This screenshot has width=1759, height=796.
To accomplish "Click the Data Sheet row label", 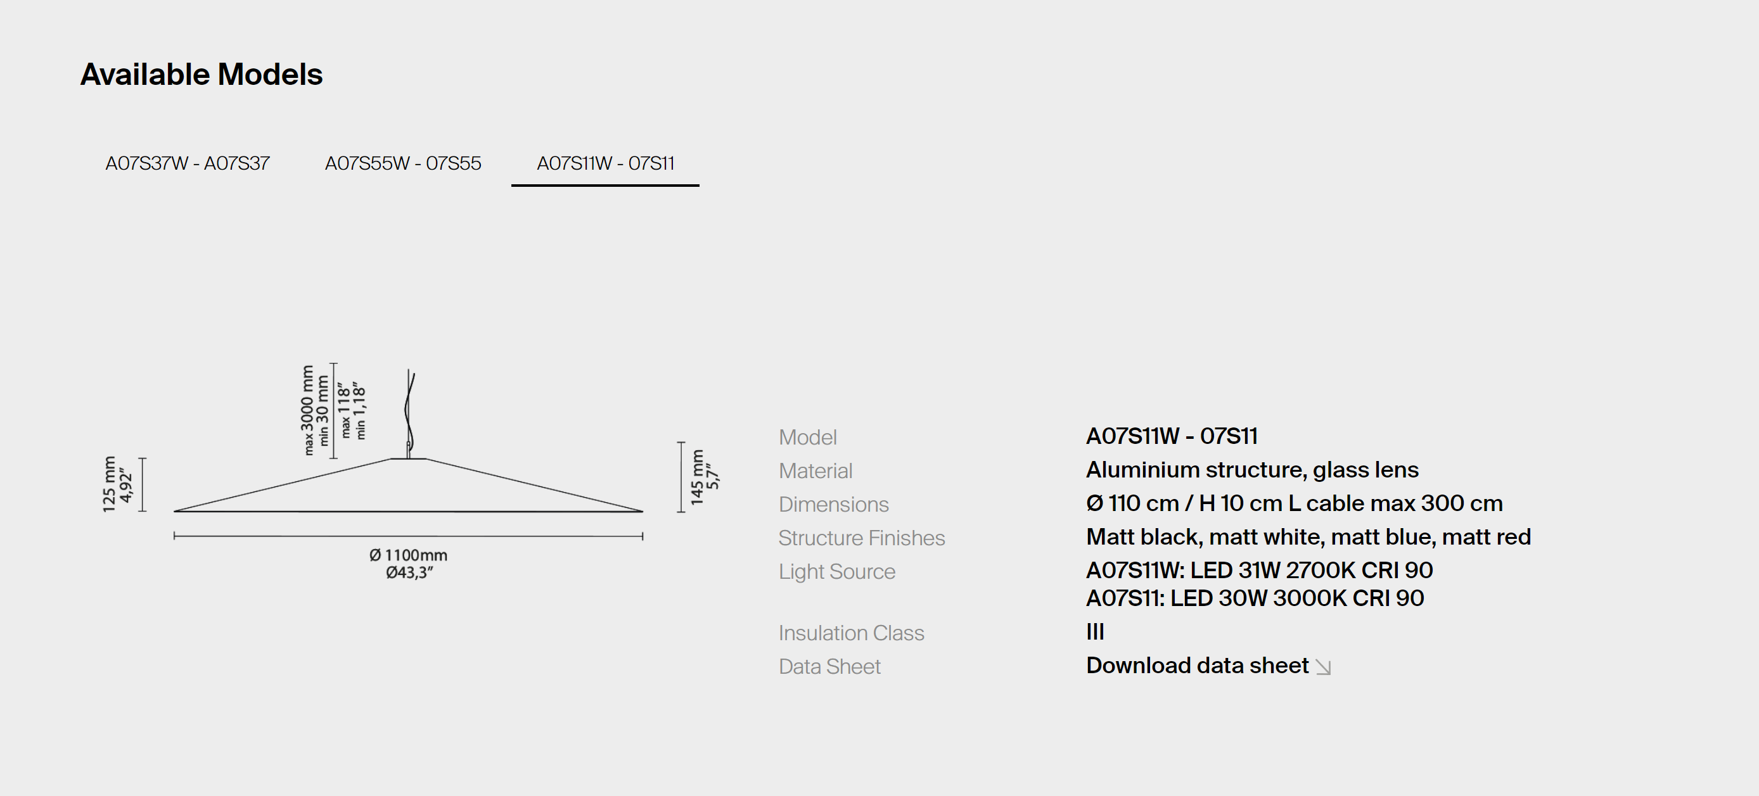I will pos(829,666).
